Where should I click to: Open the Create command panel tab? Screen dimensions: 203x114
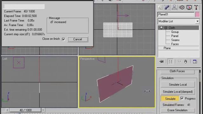(160, 8)
